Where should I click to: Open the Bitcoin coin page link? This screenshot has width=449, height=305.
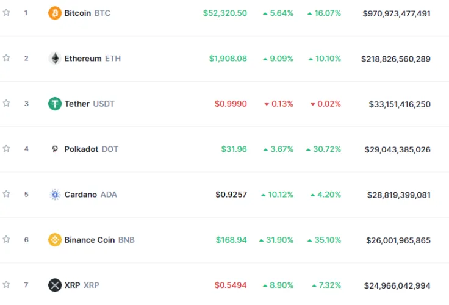pos(77,13)
